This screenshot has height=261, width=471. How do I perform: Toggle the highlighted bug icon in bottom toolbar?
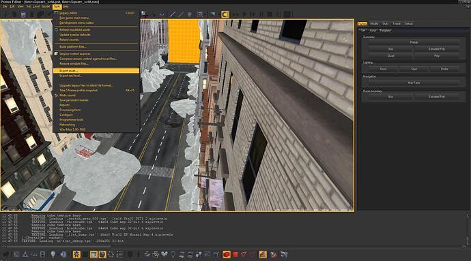tap(76, 254)
